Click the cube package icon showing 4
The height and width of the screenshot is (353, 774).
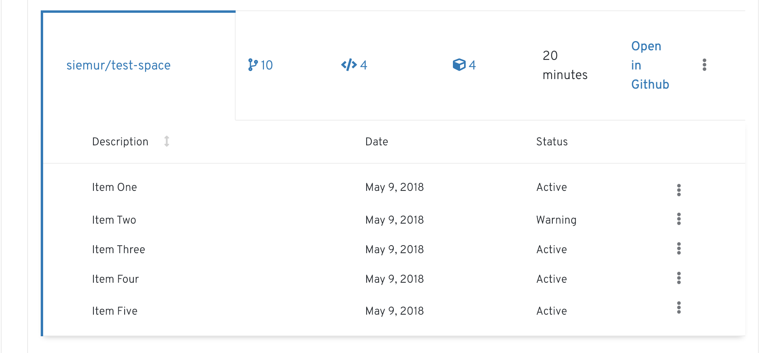[x=459, y=65]
